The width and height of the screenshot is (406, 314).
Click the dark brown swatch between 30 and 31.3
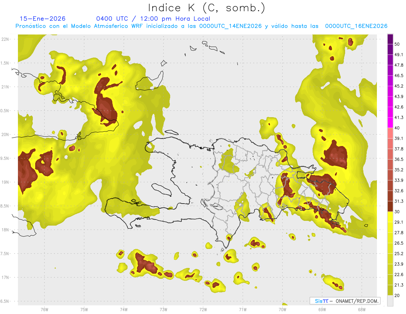[390, 207]
